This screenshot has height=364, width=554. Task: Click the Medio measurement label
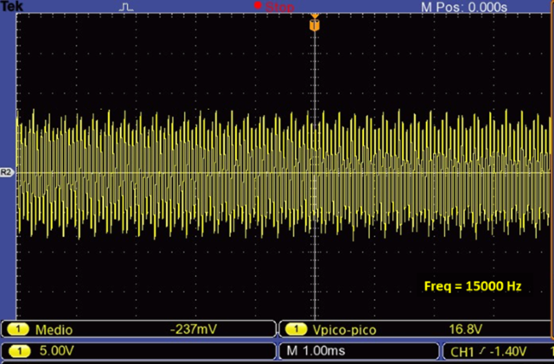(54, 329)
